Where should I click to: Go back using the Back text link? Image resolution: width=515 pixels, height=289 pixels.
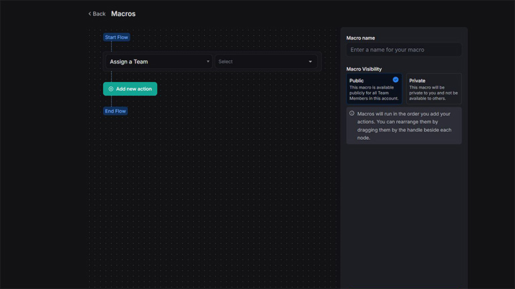pyautogui.click(x=99, y=14)
